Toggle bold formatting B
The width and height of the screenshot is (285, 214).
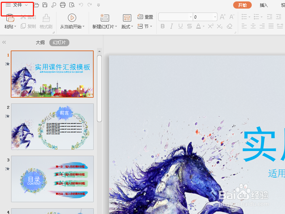click(163, 26)
